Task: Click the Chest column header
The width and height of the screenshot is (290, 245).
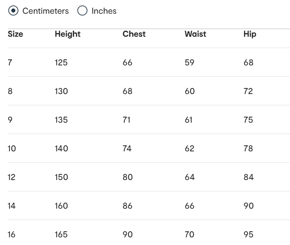Action: click(134, 34)
